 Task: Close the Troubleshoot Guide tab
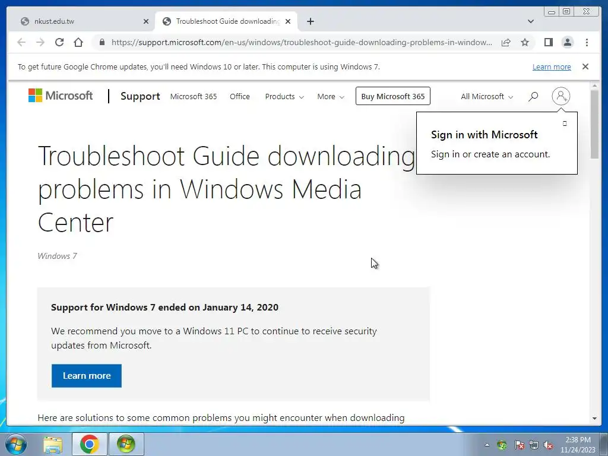tap(288, 21)
